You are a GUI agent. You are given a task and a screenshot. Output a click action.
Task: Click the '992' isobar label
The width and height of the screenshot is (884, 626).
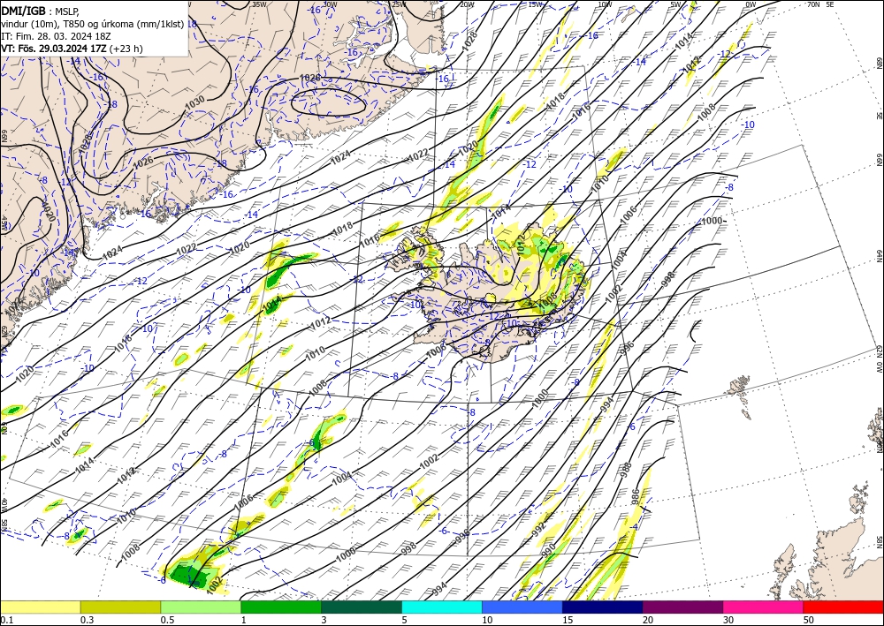tap(539, 527)
